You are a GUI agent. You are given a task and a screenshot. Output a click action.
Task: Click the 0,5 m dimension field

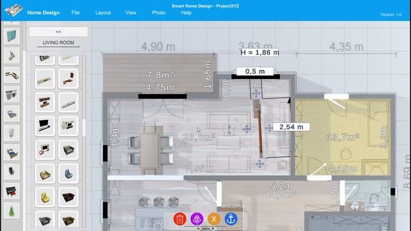[255, 71]
